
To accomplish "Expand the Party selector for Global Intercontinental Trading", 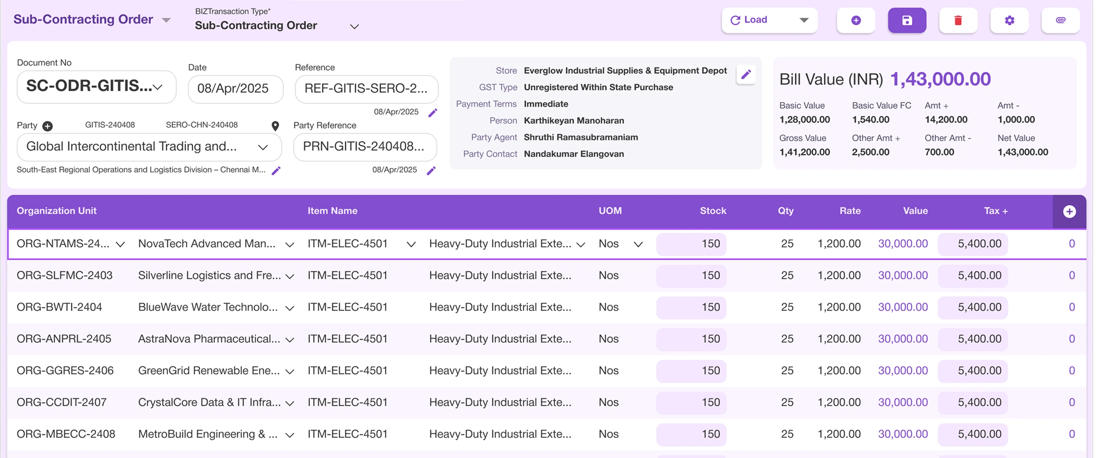I will [x=262, y=147].
